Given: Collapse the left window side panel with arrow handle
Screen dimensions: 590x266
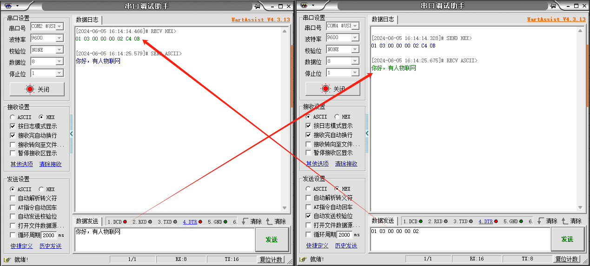Looking at the screenshot, I should tap(72, 134).
